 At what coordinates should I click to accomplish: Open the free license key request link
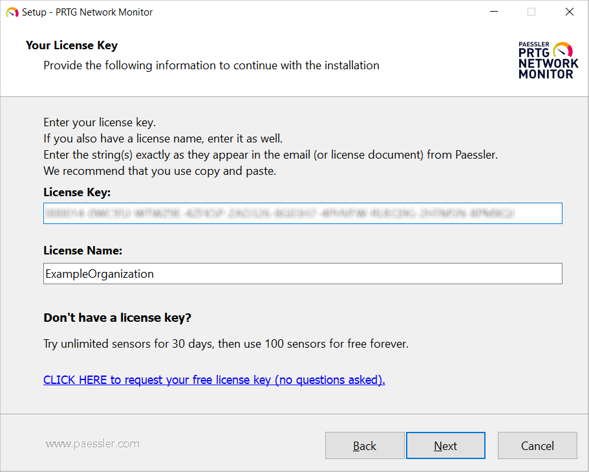[214, 379]
